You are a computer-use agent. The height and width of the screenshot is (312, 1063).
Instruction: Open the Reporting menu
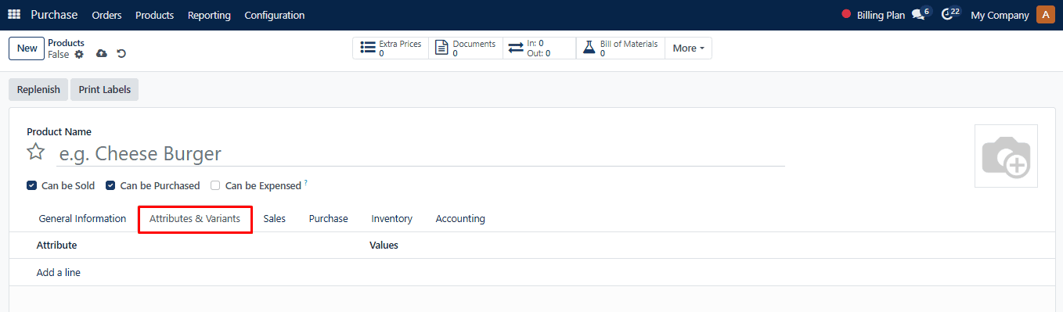[x=209, y=15]
